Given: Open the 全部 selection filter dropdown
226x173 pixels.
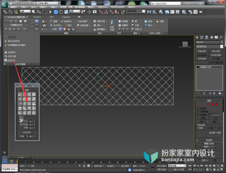Looking at the screenshot, I should [25, 11].
